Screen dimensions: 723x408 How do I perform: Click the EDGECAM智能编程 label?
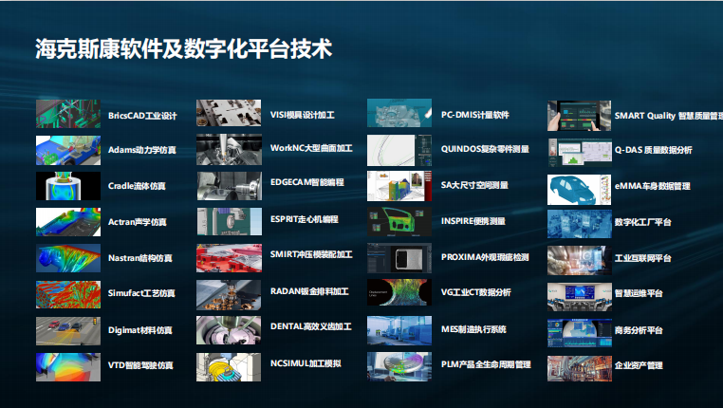pos(307,182)
